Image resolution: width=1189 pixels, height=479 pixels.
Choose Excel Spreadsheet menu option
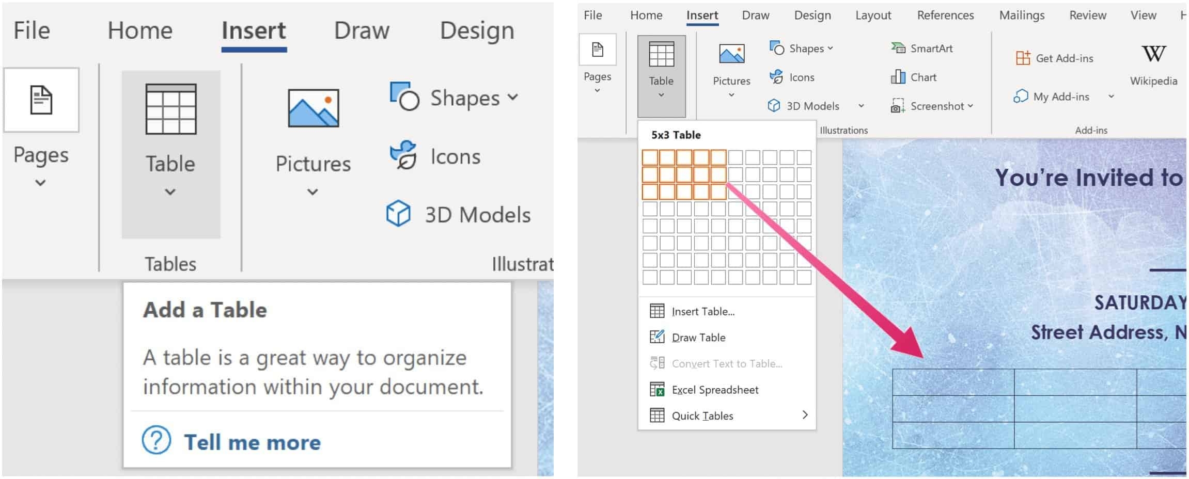(727, 390)
